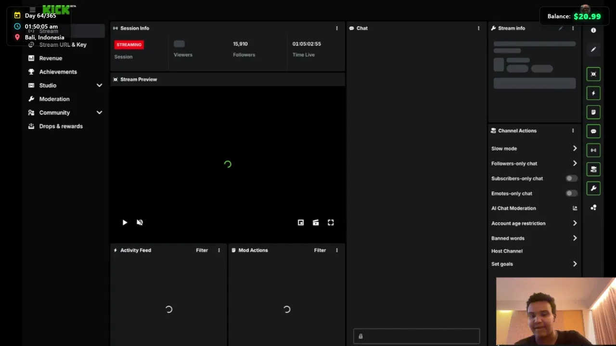Open the Session Info three-dot menu

(x=337, y=28)
